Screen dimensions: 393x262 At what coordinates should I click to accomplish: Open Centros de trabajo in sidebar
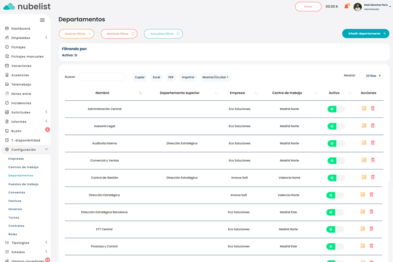point(23,167)
